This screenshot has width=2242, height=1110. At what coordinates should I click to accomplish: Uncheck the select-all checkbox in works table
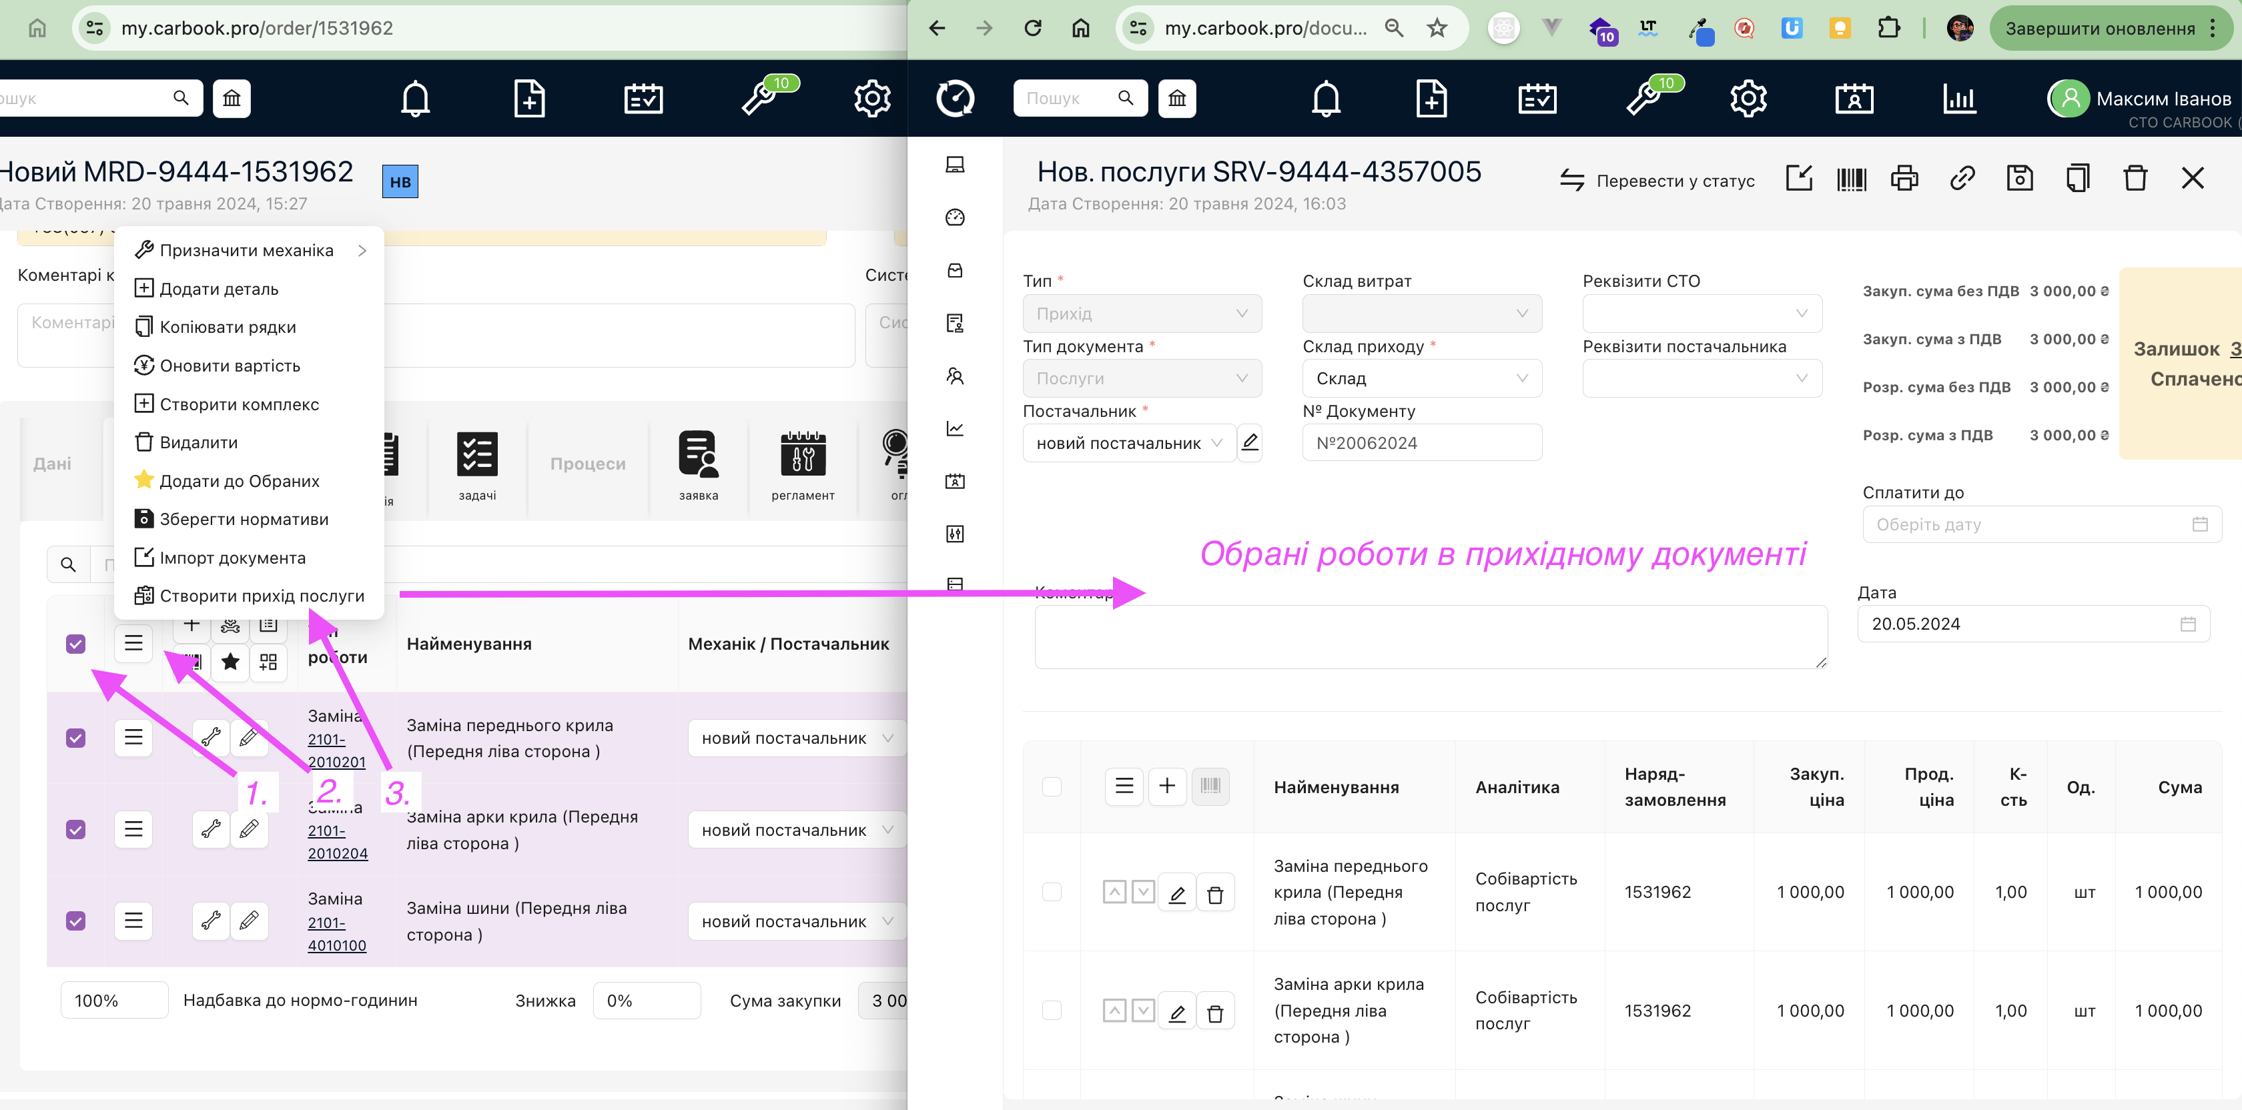pyautogui.click(x=75, y=644)
